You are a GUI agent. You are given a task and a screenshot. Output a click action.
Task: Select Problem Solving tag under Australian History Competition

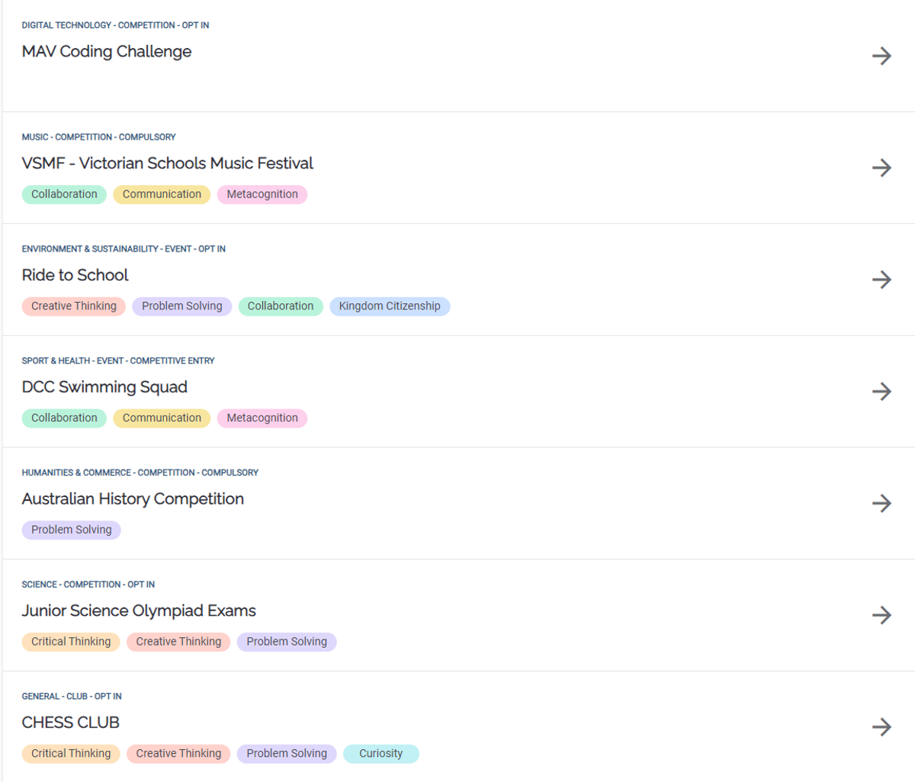(x=72, y=530)
